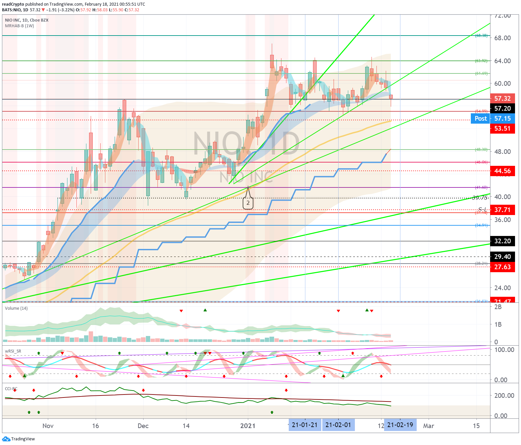Click the (68.38) level label
Image resolution: width=521 pixels, height=445 pixels.
click(x=481, y=36)
